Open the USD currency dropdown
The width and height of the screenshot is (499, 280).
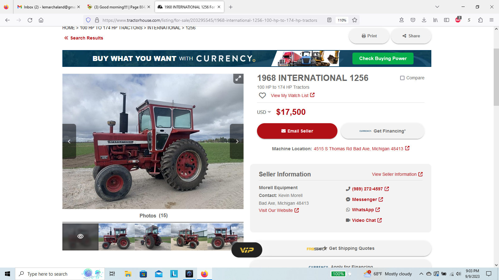264,112
